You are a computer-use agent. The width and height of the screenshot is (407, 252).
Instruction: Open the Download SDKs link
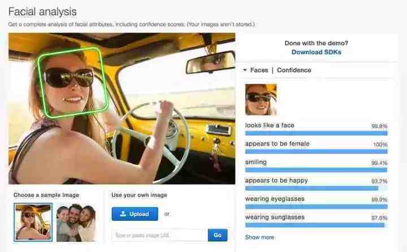click(x=316, y=52)
